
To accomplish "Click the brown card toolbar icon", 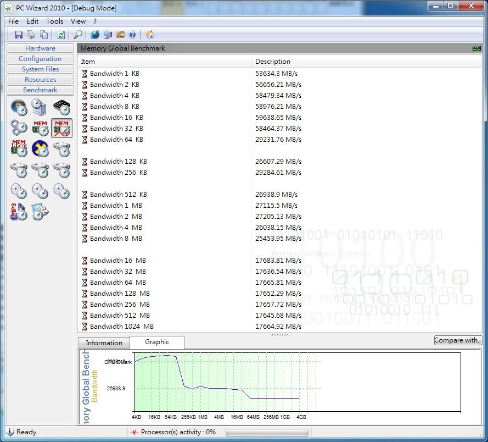I will [x=120, y=35].
